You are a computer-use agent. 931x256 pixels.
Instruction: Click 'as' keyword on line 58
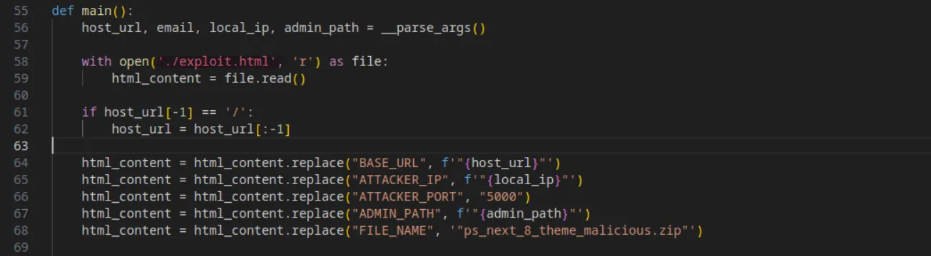click(336, 62)
